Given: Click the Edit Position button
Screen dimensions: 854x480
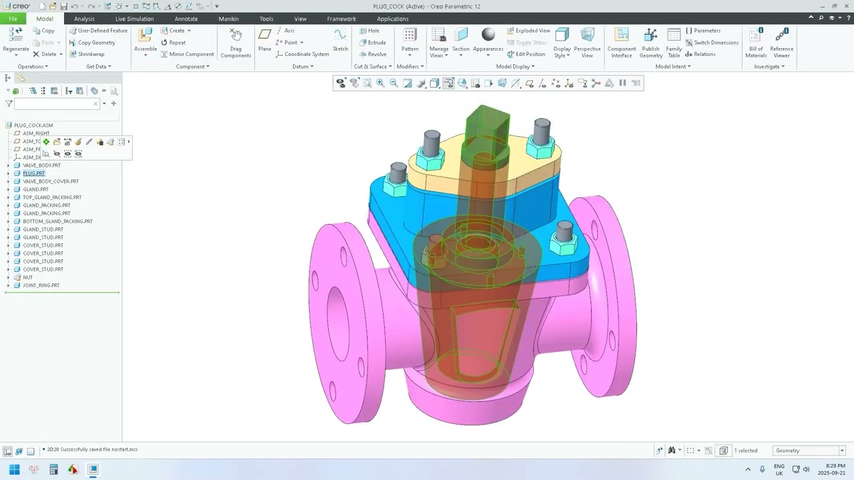Looking at the screenshot, I should [x=526, y=55].
